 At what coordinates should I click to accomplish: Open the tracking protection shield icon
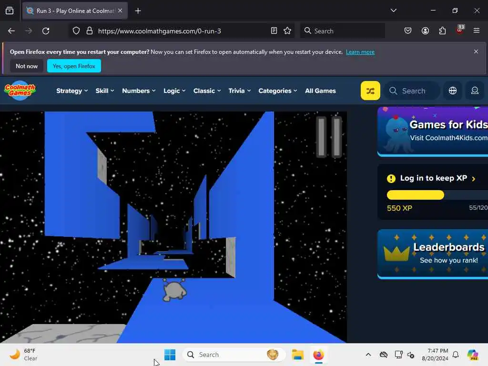(x=76, y=31)
